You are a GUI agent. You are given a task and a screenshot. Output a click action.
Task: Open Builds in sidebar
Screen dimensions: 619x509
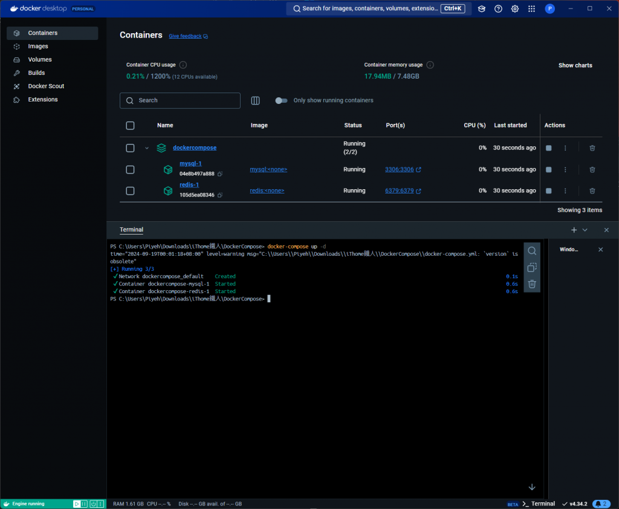(53, 73)
